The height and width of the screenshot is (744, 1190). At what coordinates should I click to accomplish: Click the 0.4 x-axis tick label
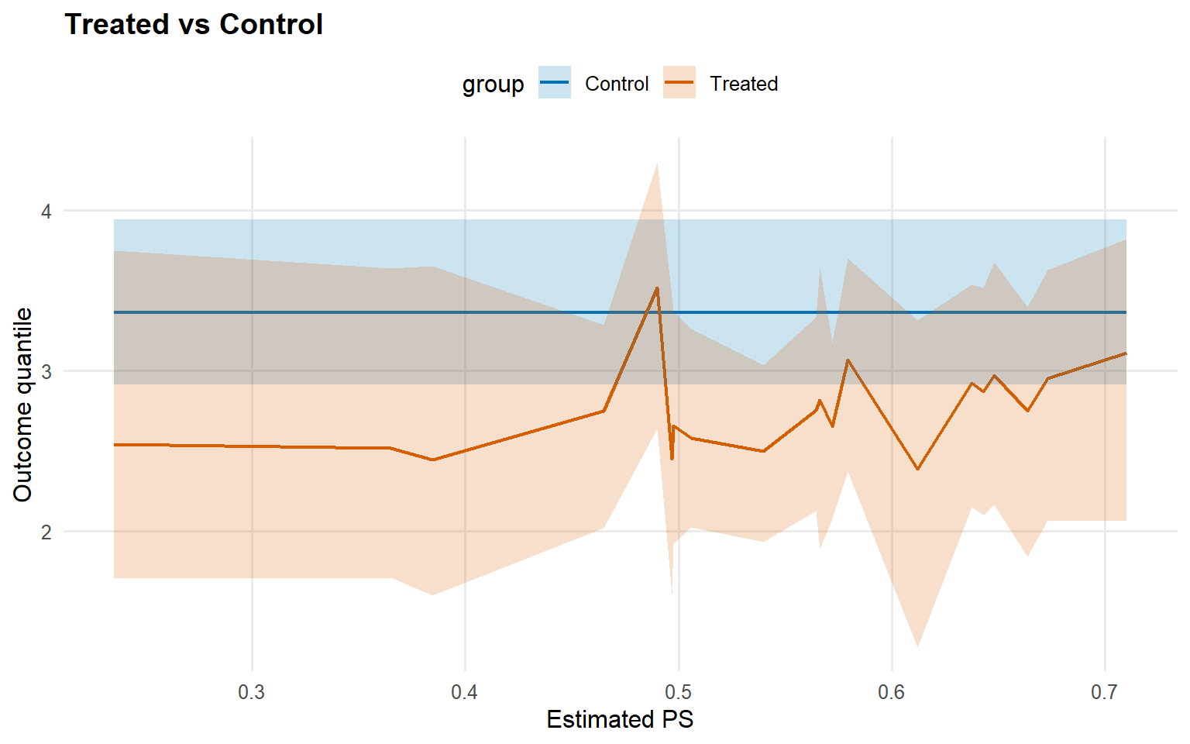(x=465, y=692)
